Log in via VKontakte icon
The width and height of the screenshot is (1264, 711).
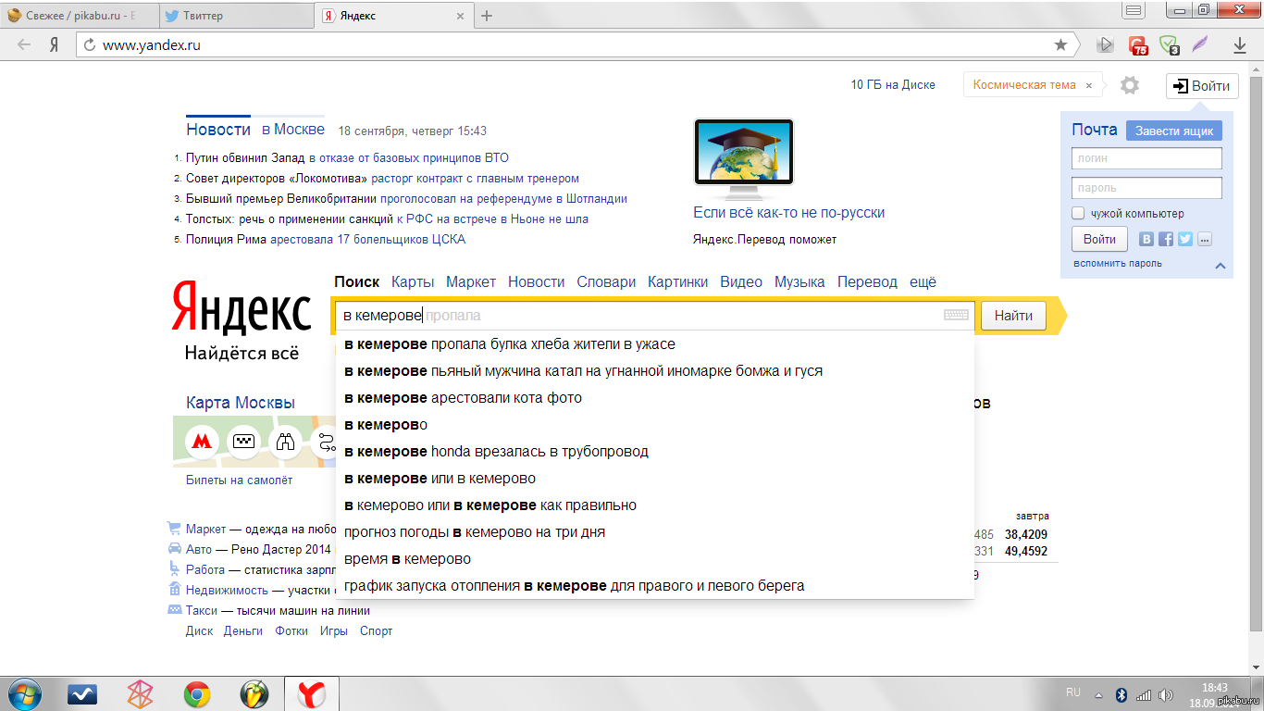1146,239
